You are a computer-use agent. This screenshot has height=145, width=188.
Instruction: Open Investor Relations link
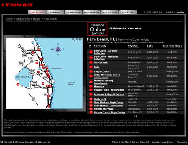[153, 12]
